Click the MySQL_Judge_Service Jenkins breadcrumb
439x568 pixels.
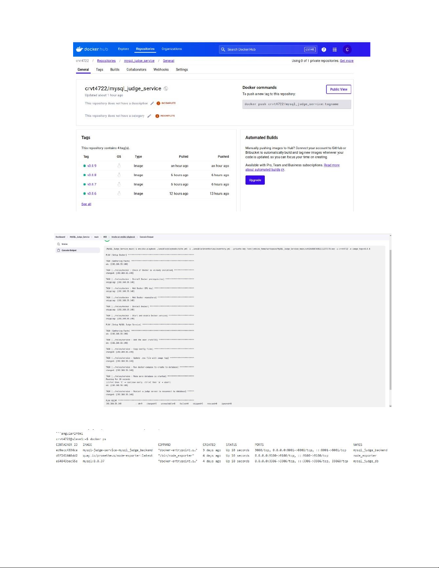click(80, 237)
